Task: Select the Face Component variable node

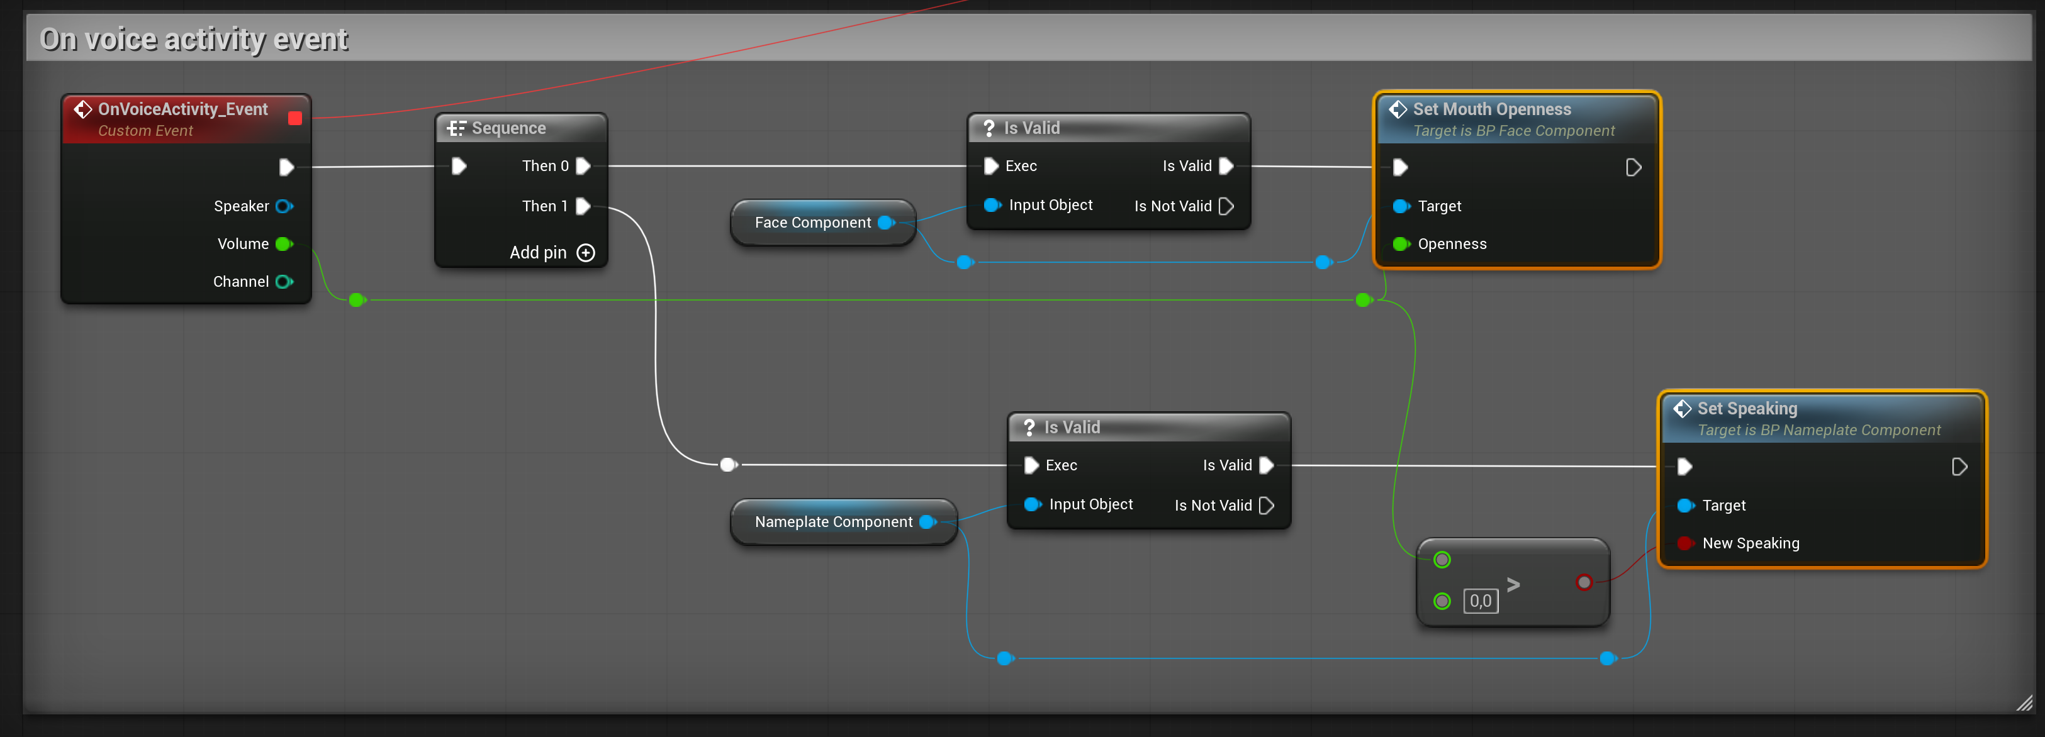Action: point(823,223)
